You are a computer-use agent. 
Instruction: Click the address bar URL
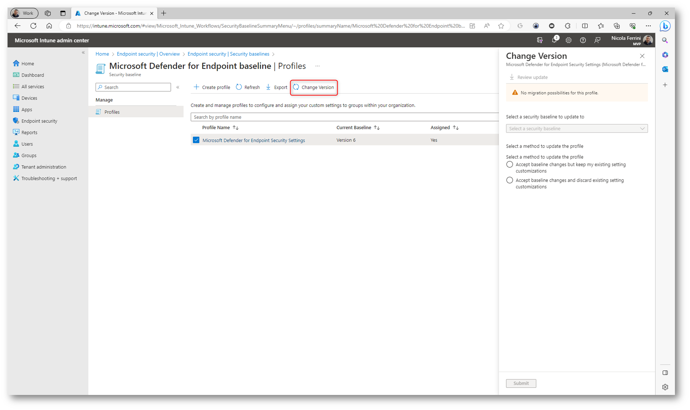pyautogui.click(x=271, y=26)
